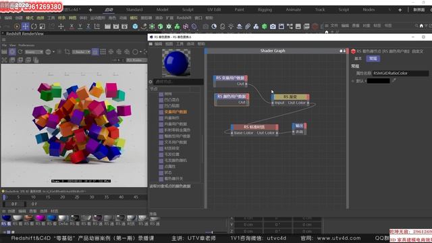432x243 pixels.
Task: Click the RenderView refresh icon
Action: tap(20, 52)
